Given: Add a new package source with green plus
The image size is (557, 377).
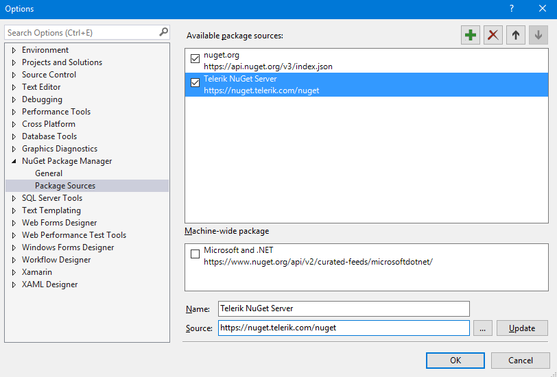Looking at the screenshot, I should point(471,35).
